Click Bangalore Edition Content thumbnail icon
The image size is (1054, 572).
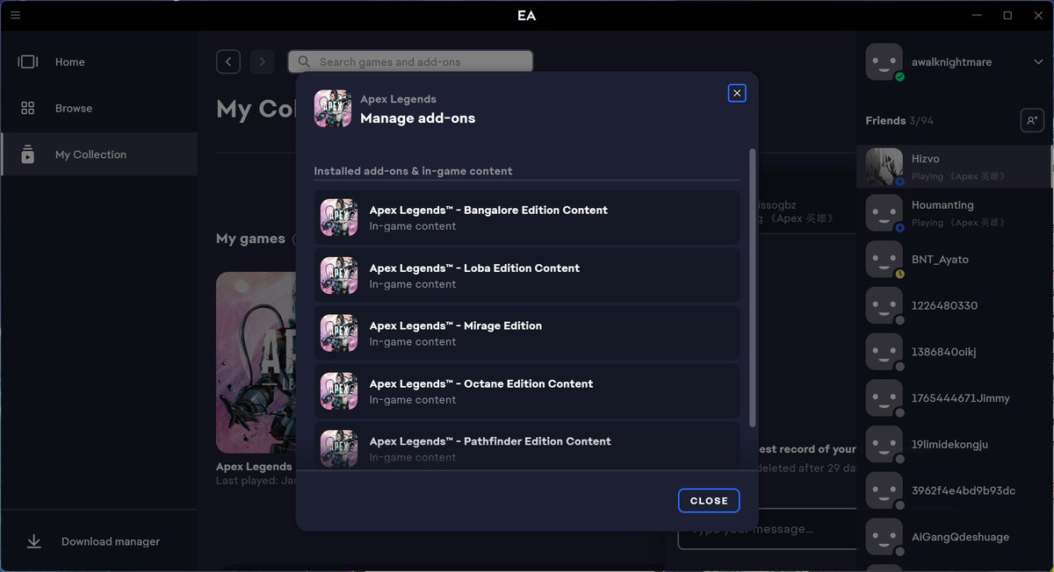(x=339, y=218)
